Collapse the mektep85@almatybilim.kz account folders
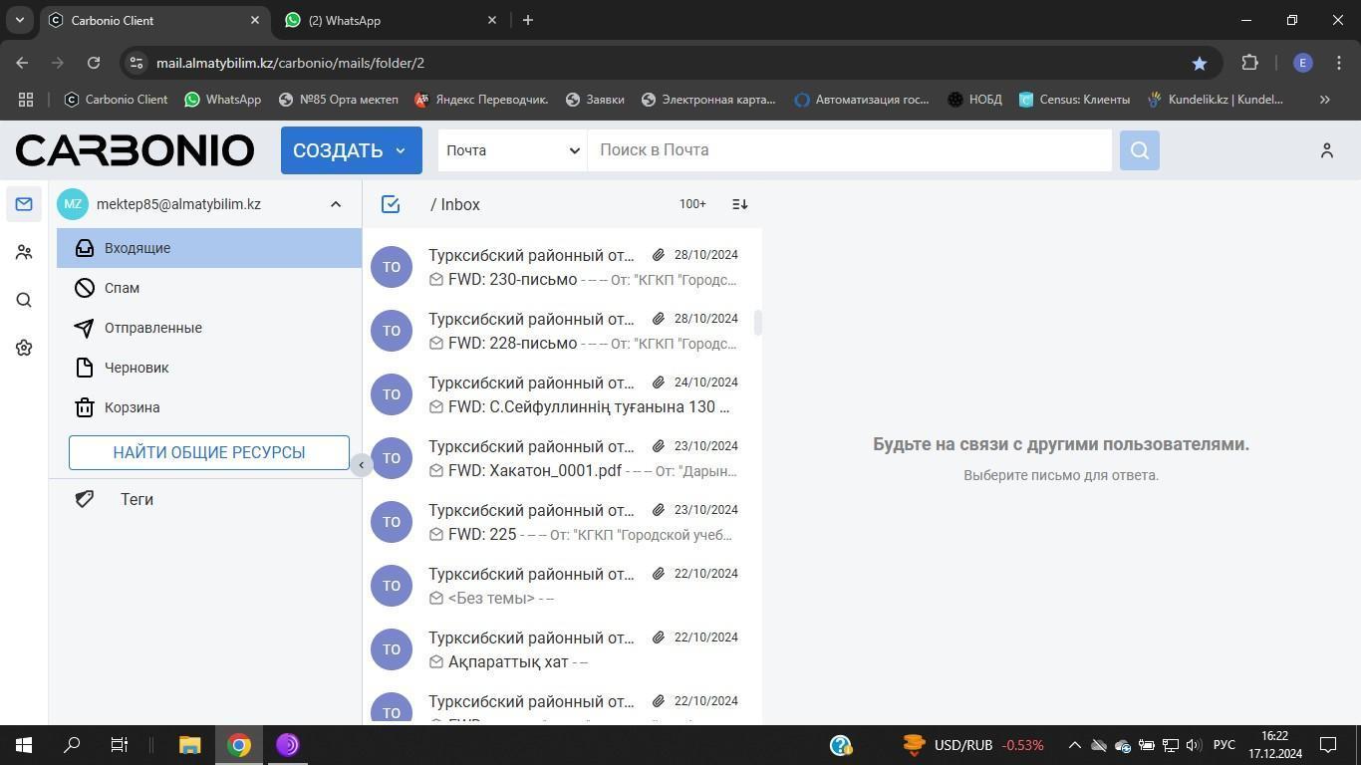This screenshot has height=765, width=1361. point(336,204)
